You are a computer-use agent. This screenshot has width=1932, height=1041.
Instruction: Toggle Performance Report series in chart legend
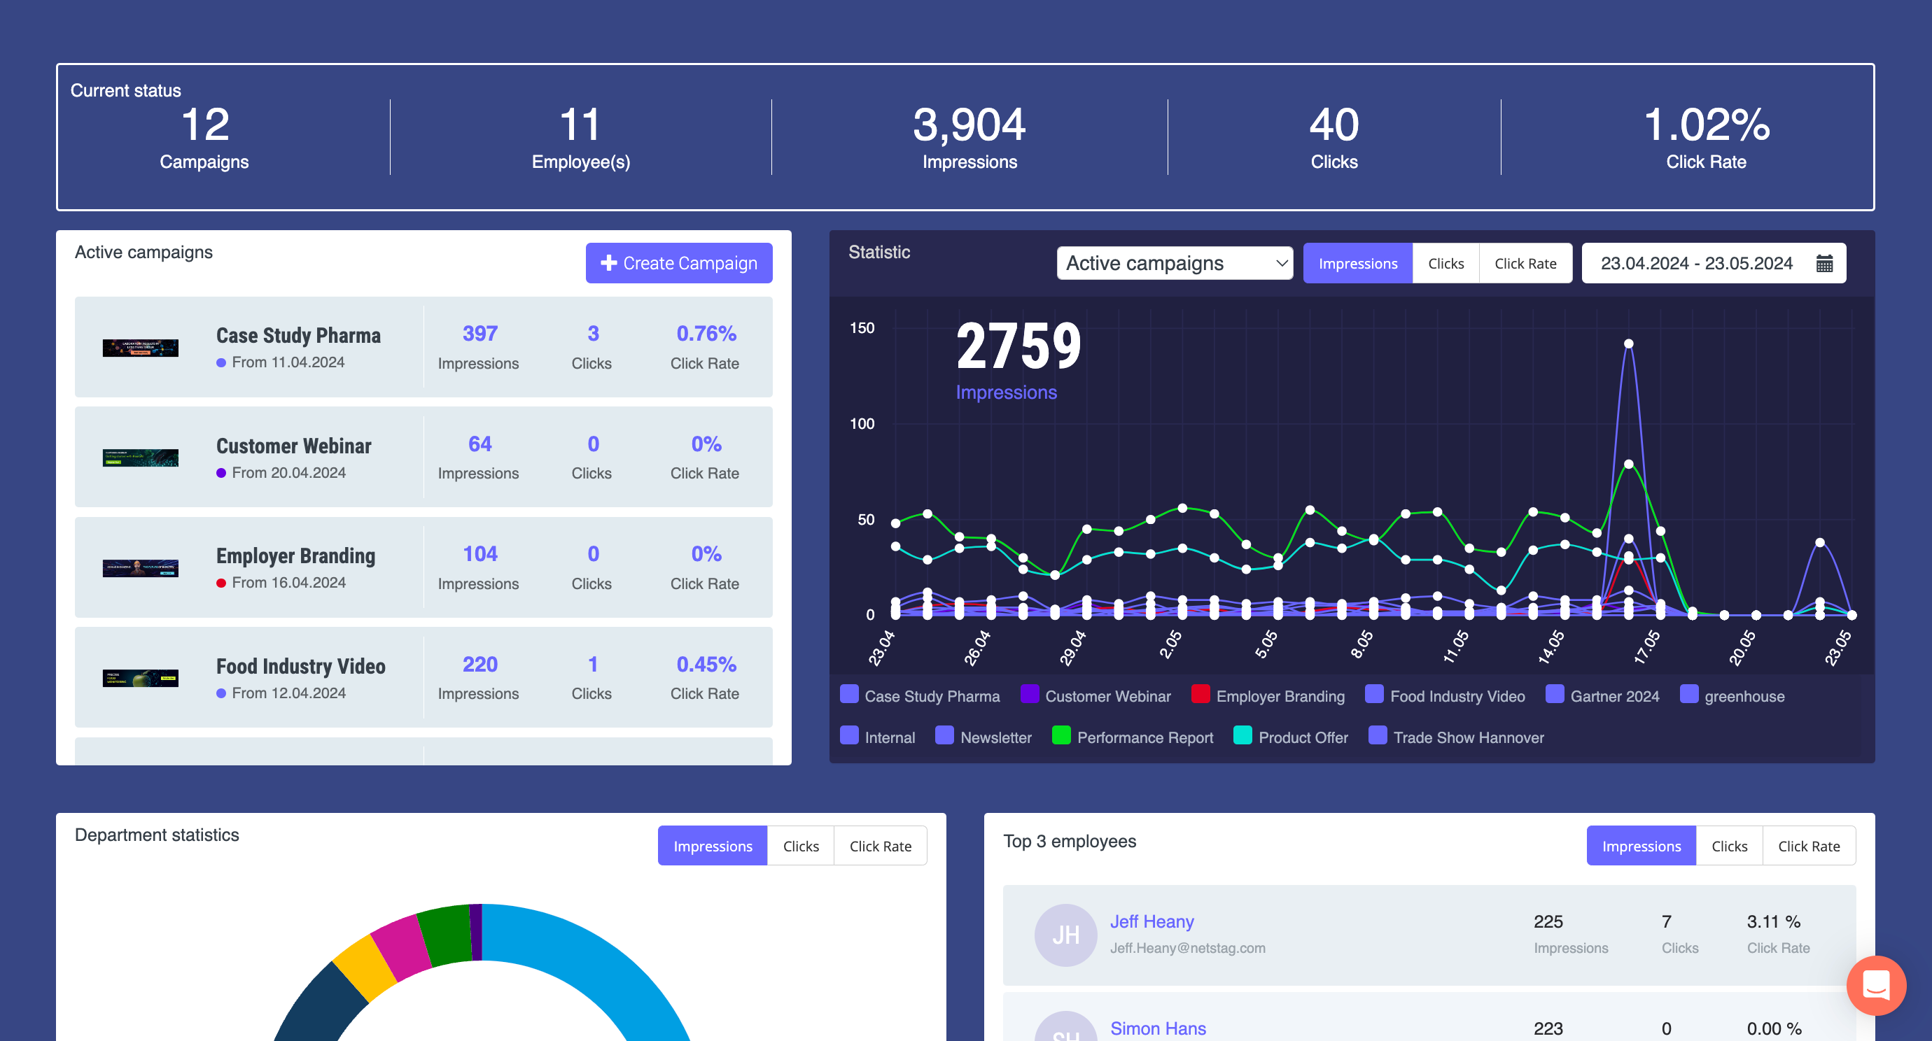pos(1144,737)
